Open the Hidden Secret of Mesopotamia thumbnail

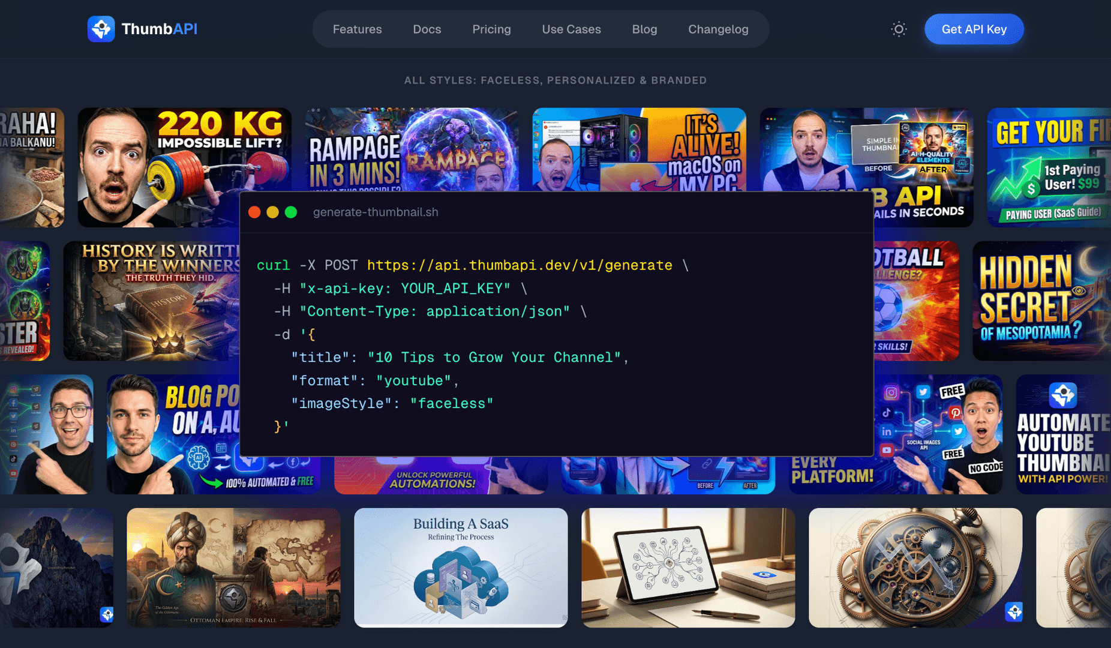pyautogui.click(x=1041, y=301)
